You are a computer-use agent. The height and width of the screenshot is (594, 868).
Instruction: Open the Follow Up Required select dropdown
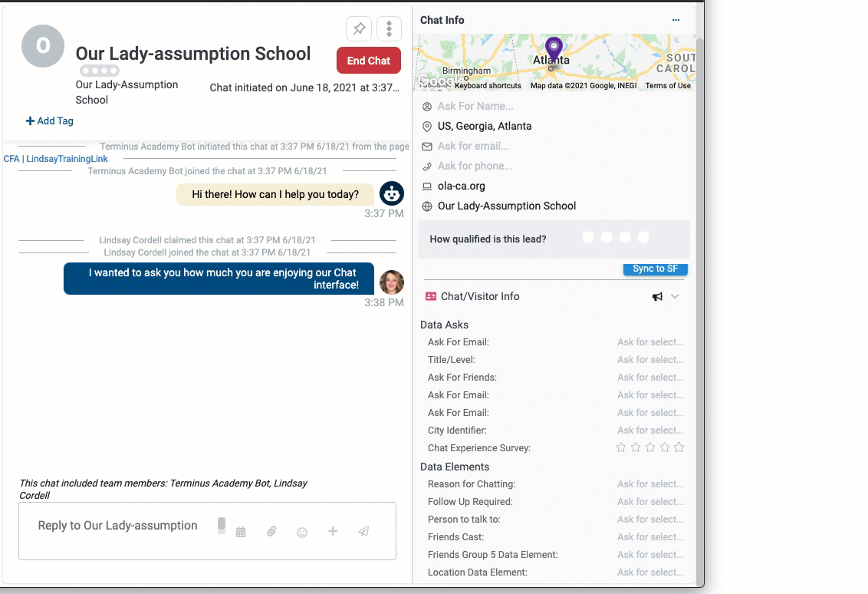coord(650,502)
